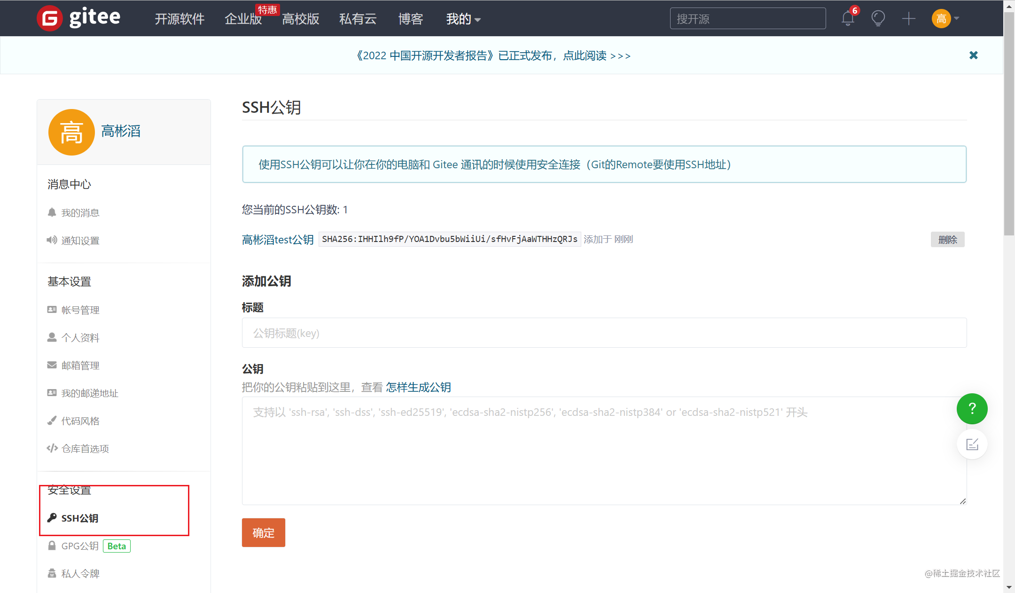Click the large orange profile avatar
The height and width of the screenshot is (593, 1015).
[71, 132]
